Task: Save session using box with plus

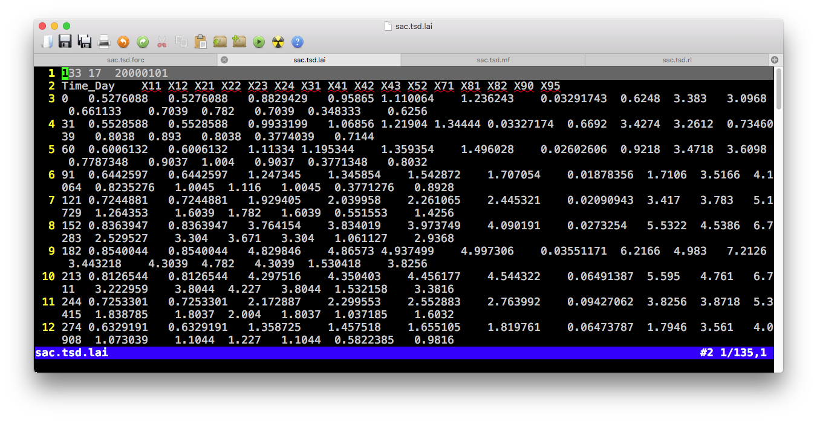Action: click(239, 42)
